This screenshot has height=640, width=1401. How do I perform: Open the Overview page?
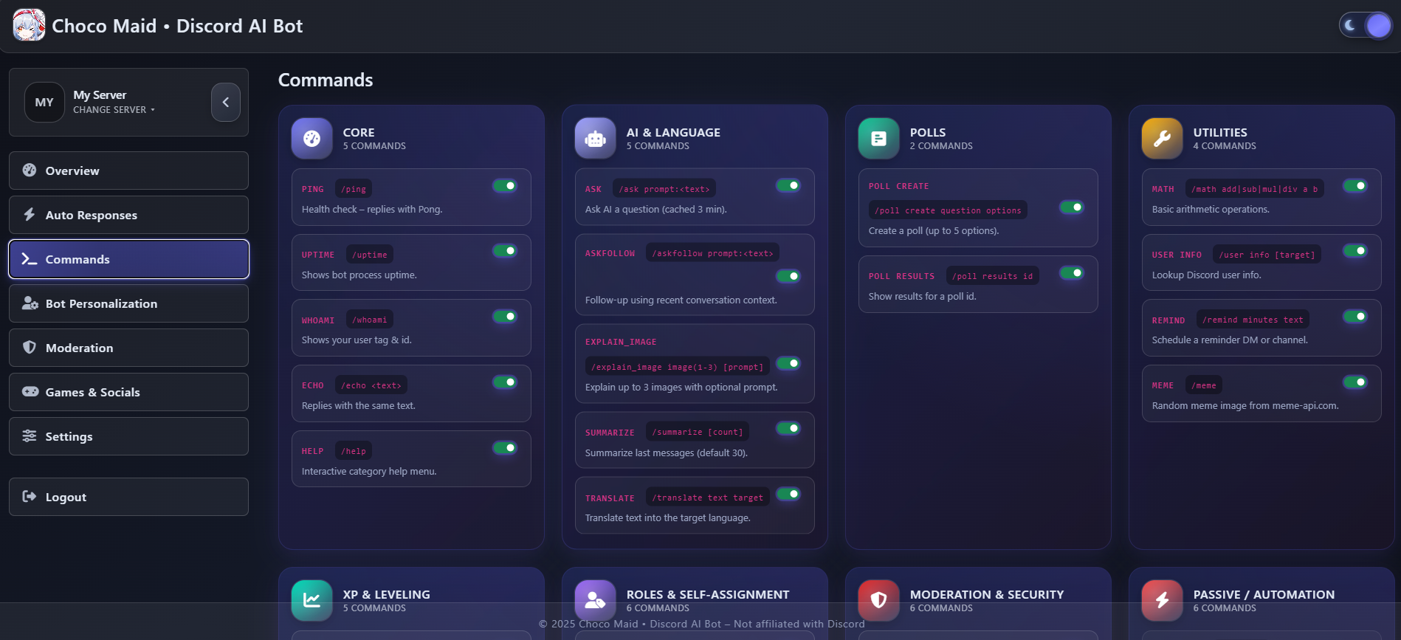128,171
